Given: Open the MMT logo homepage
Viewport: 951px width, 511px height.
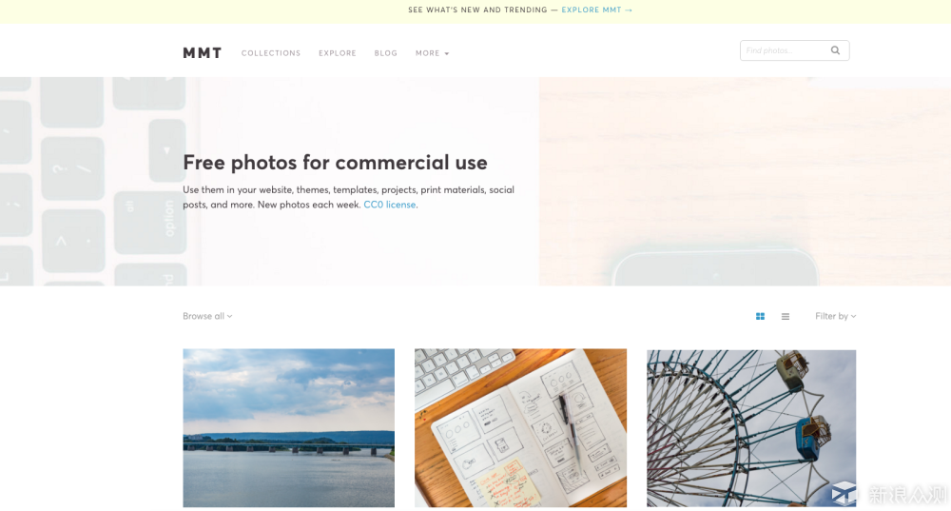Looking at the screenshot, I should (x=203, y=53).
